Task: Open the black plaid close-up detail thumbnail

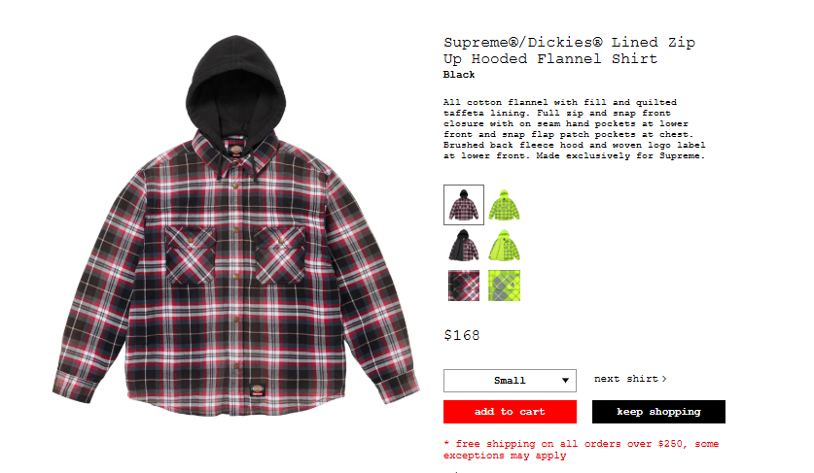Action: 464,286
